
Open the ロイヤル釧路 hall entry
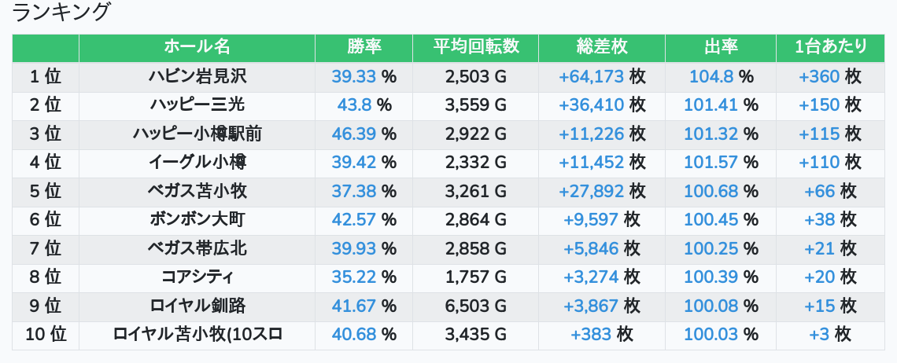pyautogui.click(x=197, y=306)
